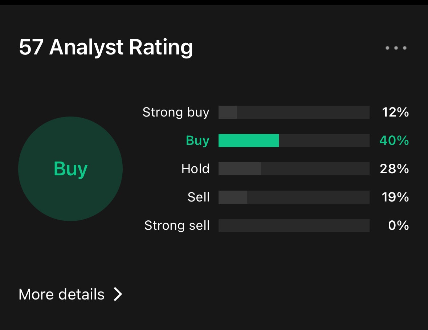Tap the green Buy consensus circle
Viewport: 428px width, 330px height.
(x=70, y=169)
